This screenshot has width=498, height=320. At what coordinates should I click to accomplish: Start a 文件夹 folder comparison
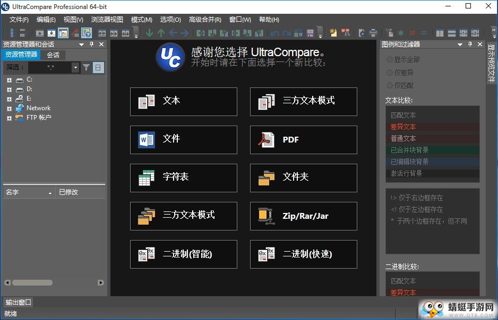point(304,177)
